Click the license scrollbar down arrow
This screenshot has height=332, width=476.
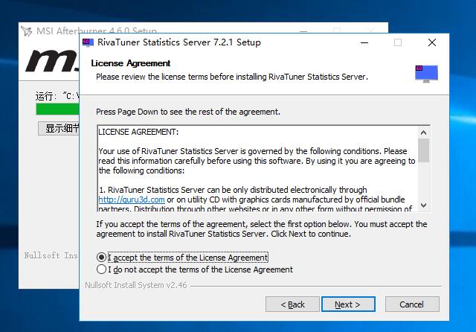(424, 205)
